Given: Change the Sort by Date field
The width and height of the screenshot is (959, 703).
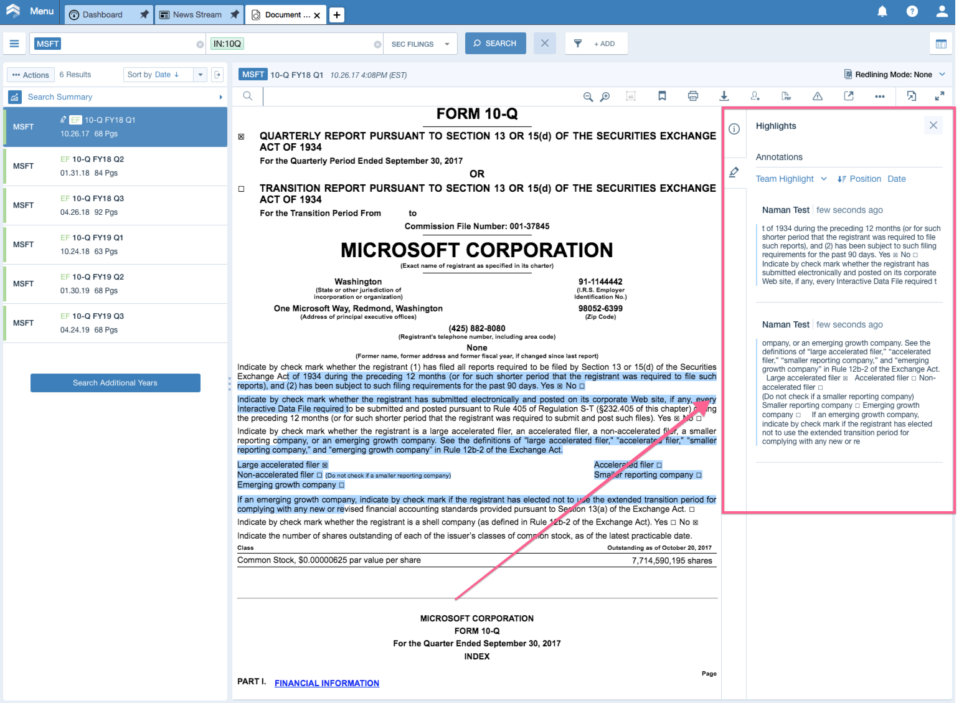Looking at the screenshot, I should (x=158, y=75).
